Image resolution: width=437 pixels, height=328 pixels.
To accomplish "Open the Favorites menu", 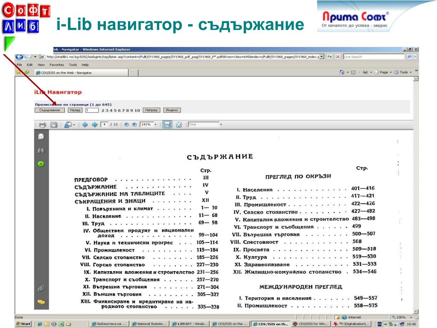I will (57, 65).
